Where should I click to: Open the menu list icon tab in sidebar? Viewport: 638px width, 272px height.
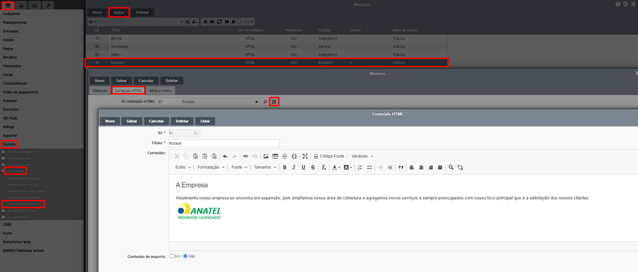8,5
